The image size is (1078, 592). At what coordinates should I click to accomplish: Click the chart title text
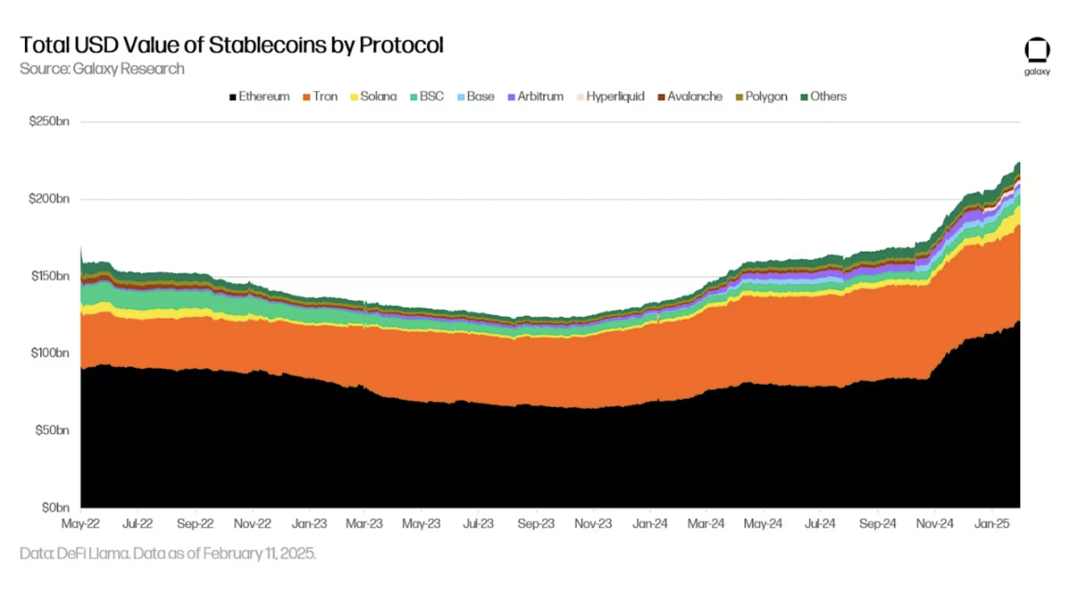[x=232, y=45]
